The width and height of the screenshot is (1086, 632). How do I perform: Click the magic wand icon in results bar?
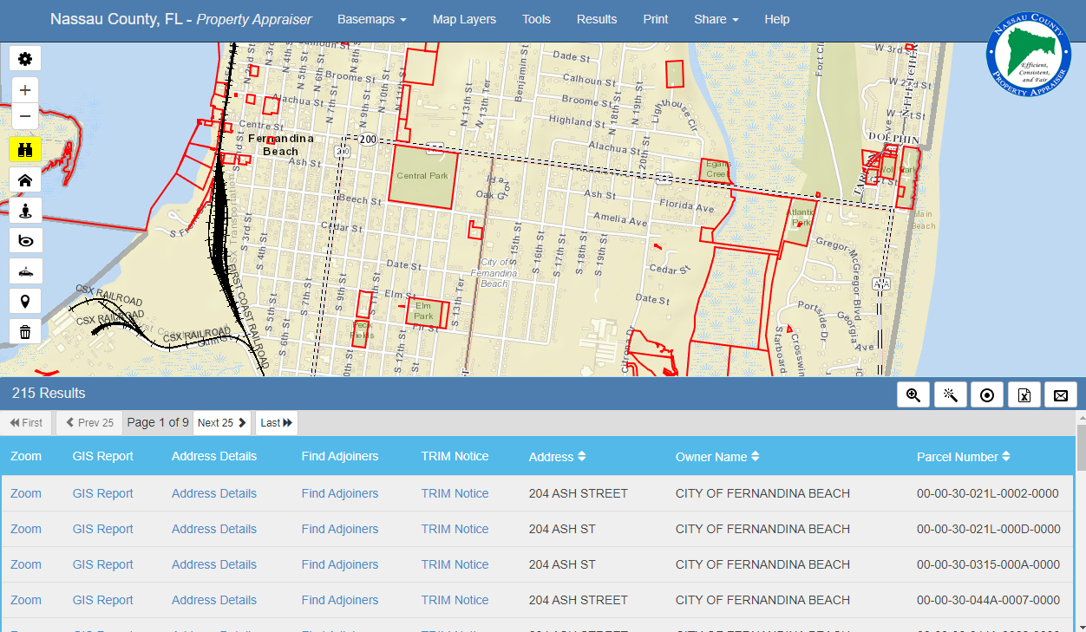[x=950, y=394]
